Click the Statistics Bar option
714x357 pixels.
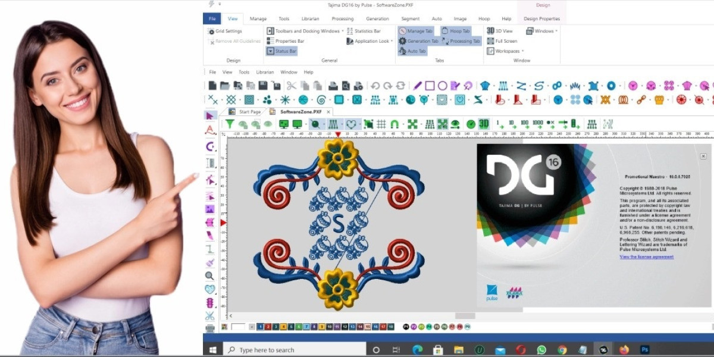pos(366,30)
